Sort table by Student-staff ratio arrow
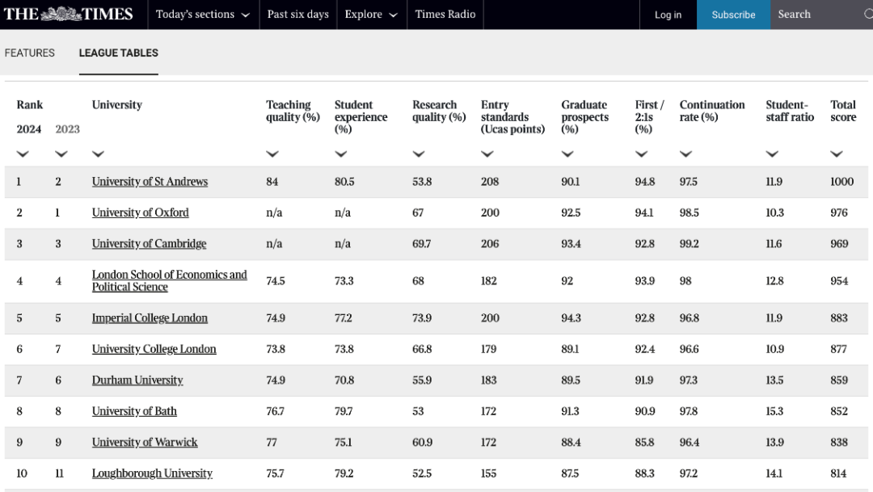873x492 pixels. 772,154
